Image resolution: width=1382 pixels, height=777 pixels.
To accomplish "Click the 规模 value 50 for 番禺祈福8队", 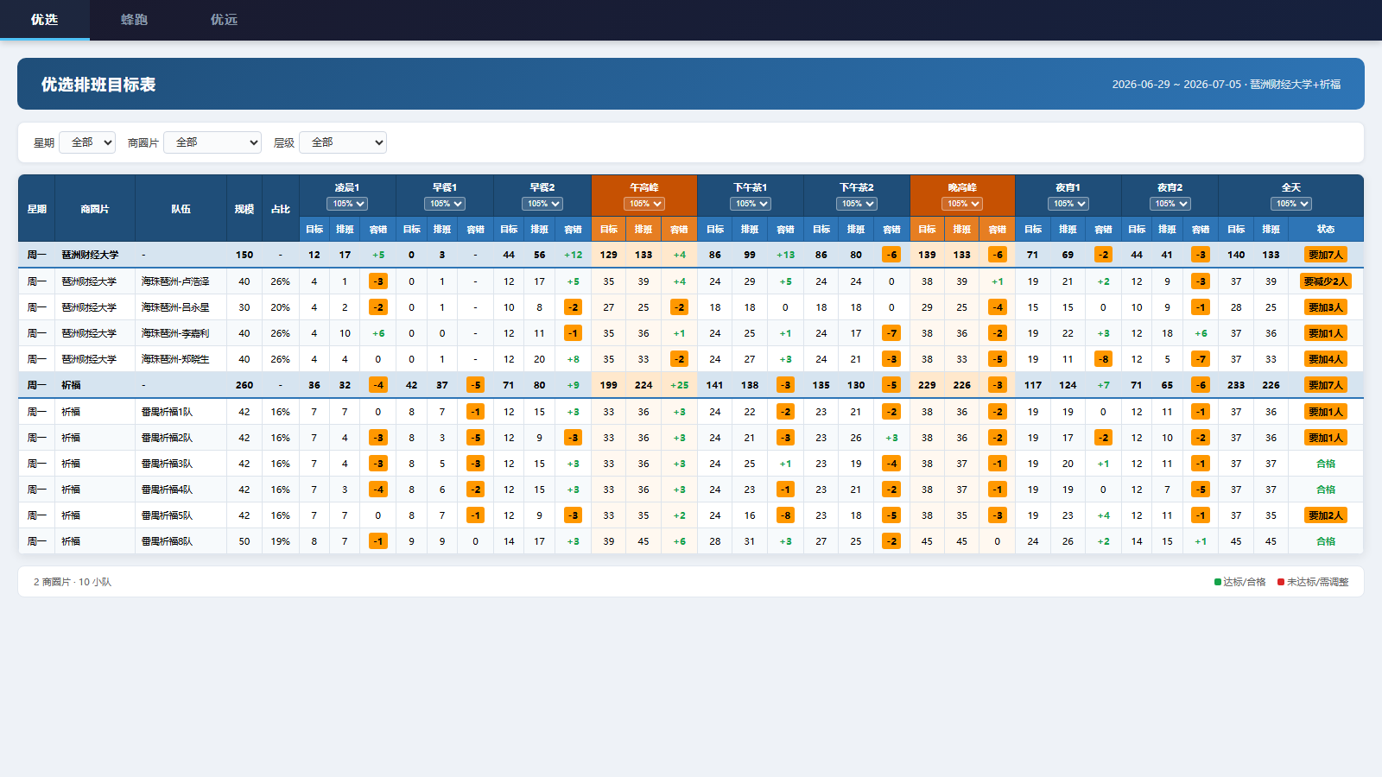I will tap(244, 541).
